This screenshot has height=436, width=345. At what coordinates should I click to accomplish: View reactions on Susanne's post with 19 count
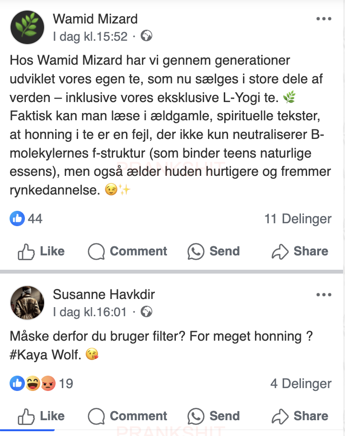(x=41, y=383)
